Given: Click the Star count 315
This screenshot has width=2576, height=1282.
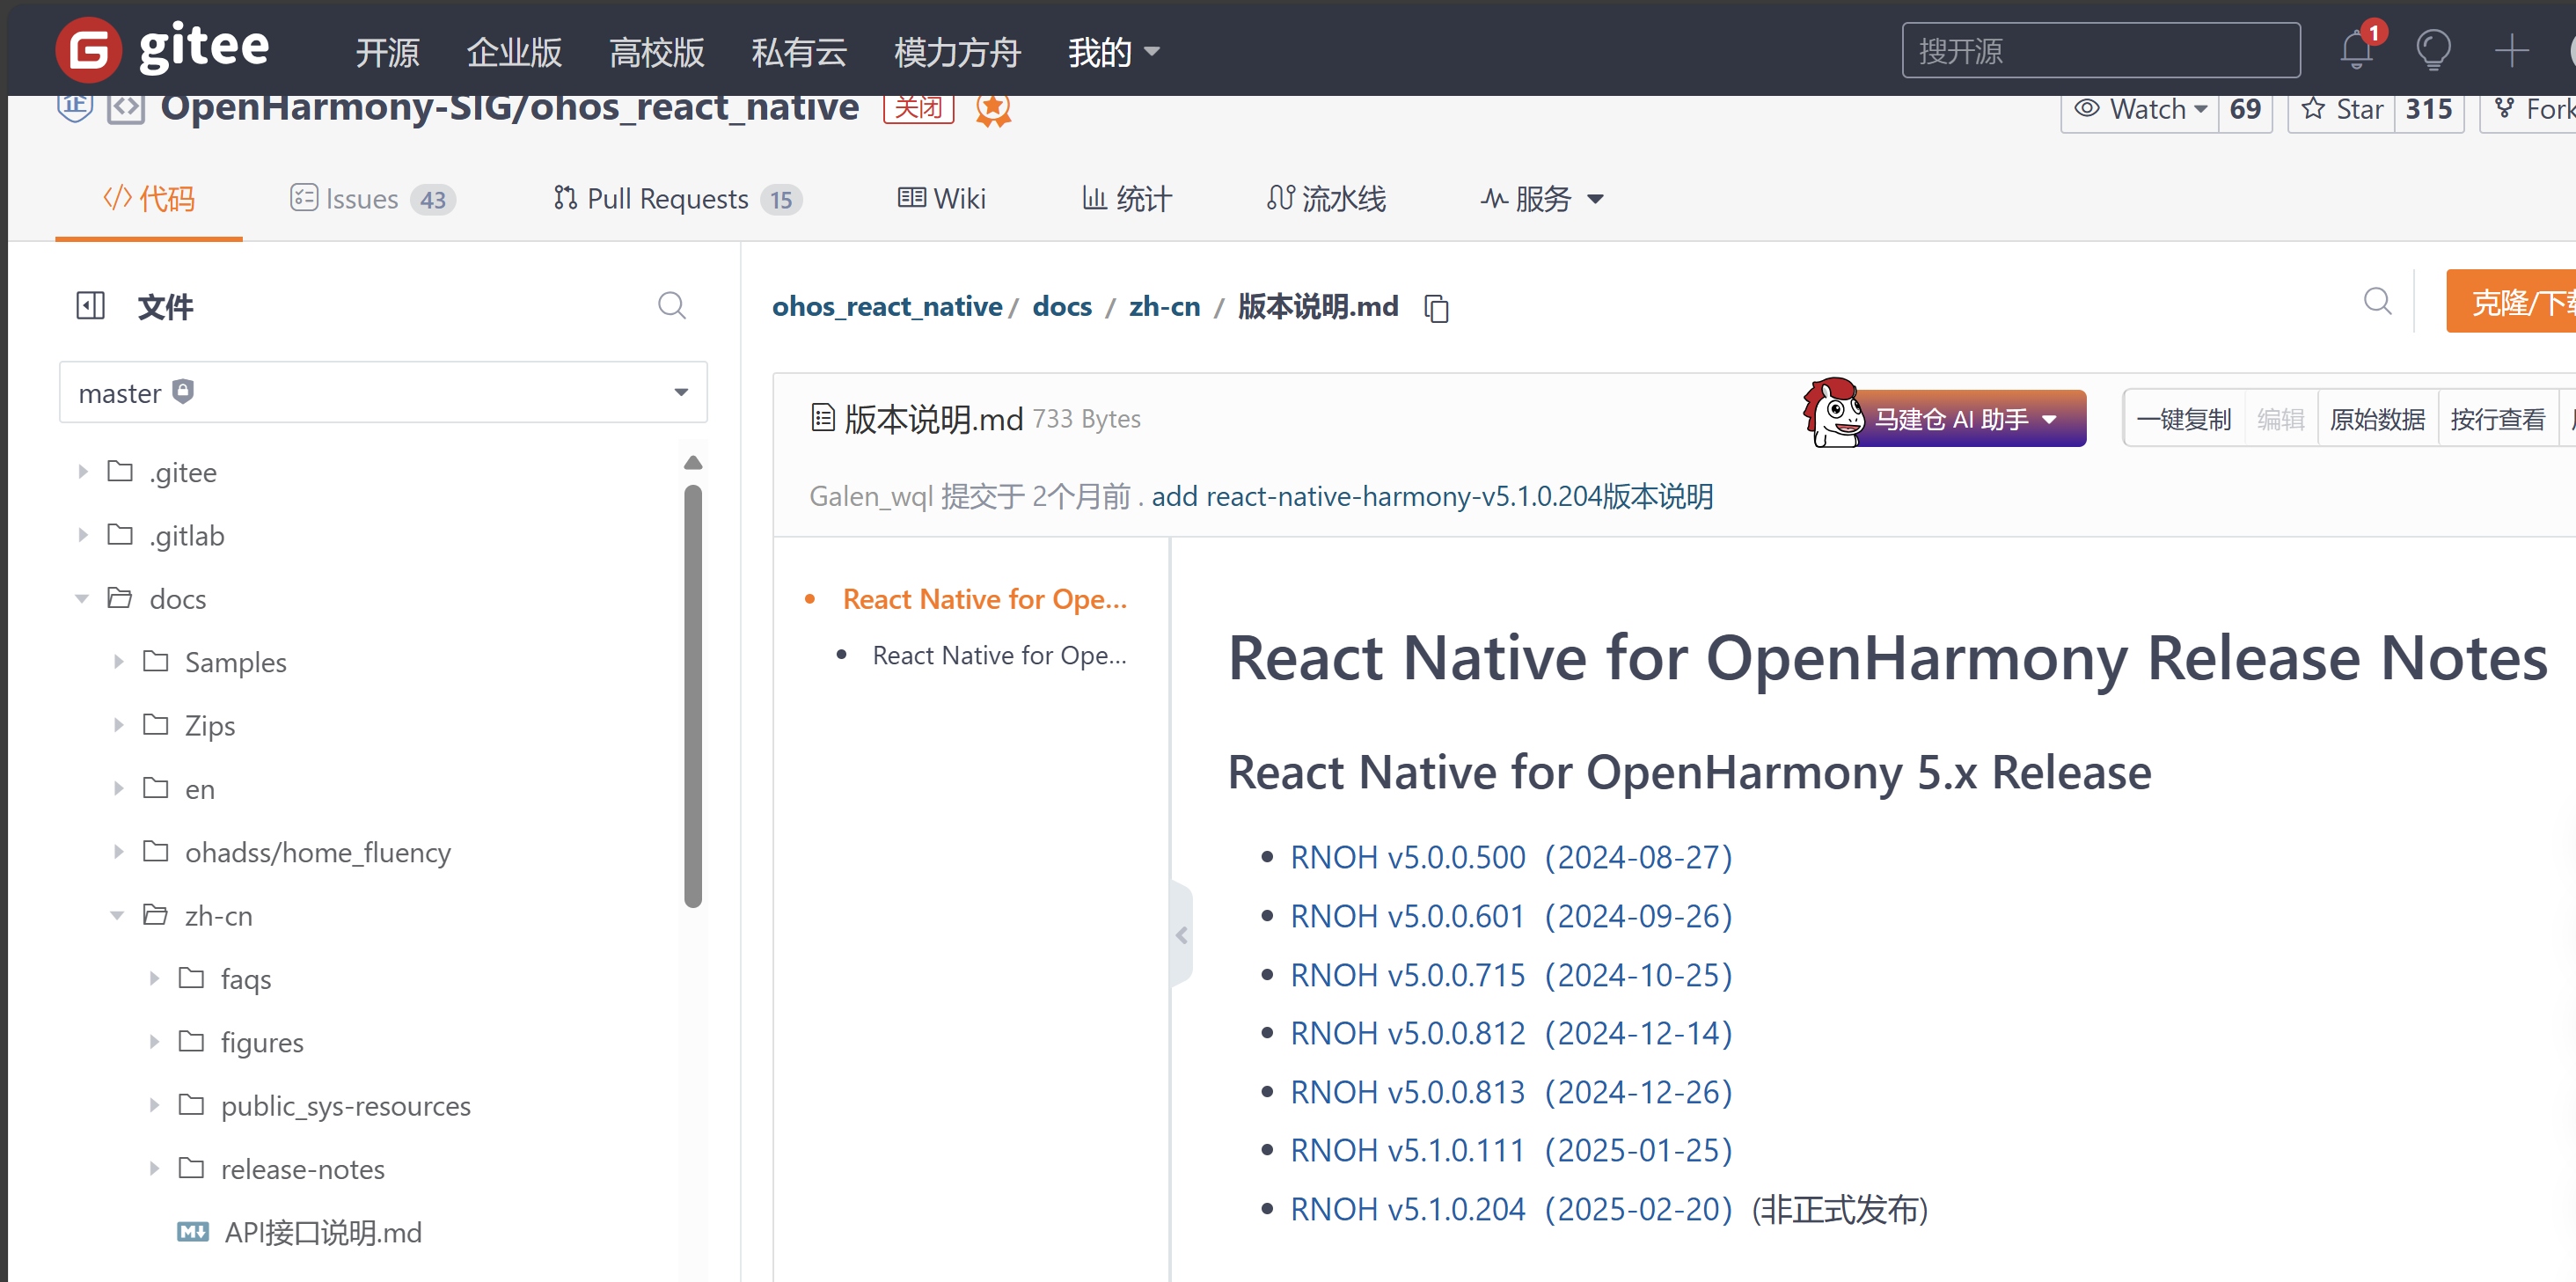Looking at the screenshot, I should coord(2428,109).
